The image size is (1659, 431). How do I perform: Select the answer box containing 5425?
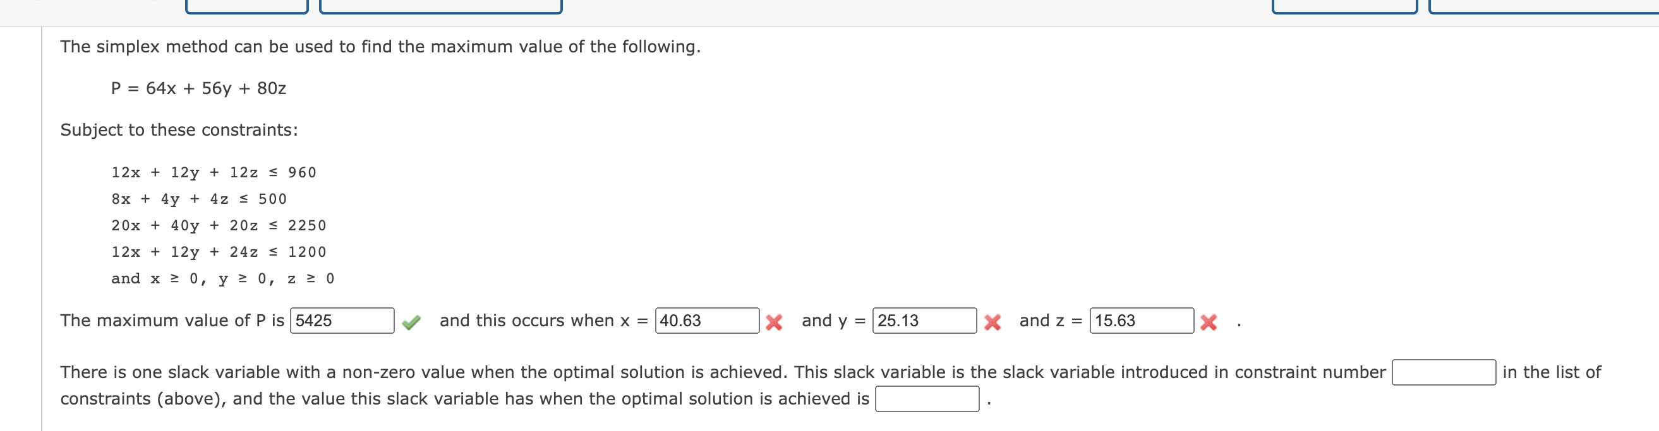point(342,320)
